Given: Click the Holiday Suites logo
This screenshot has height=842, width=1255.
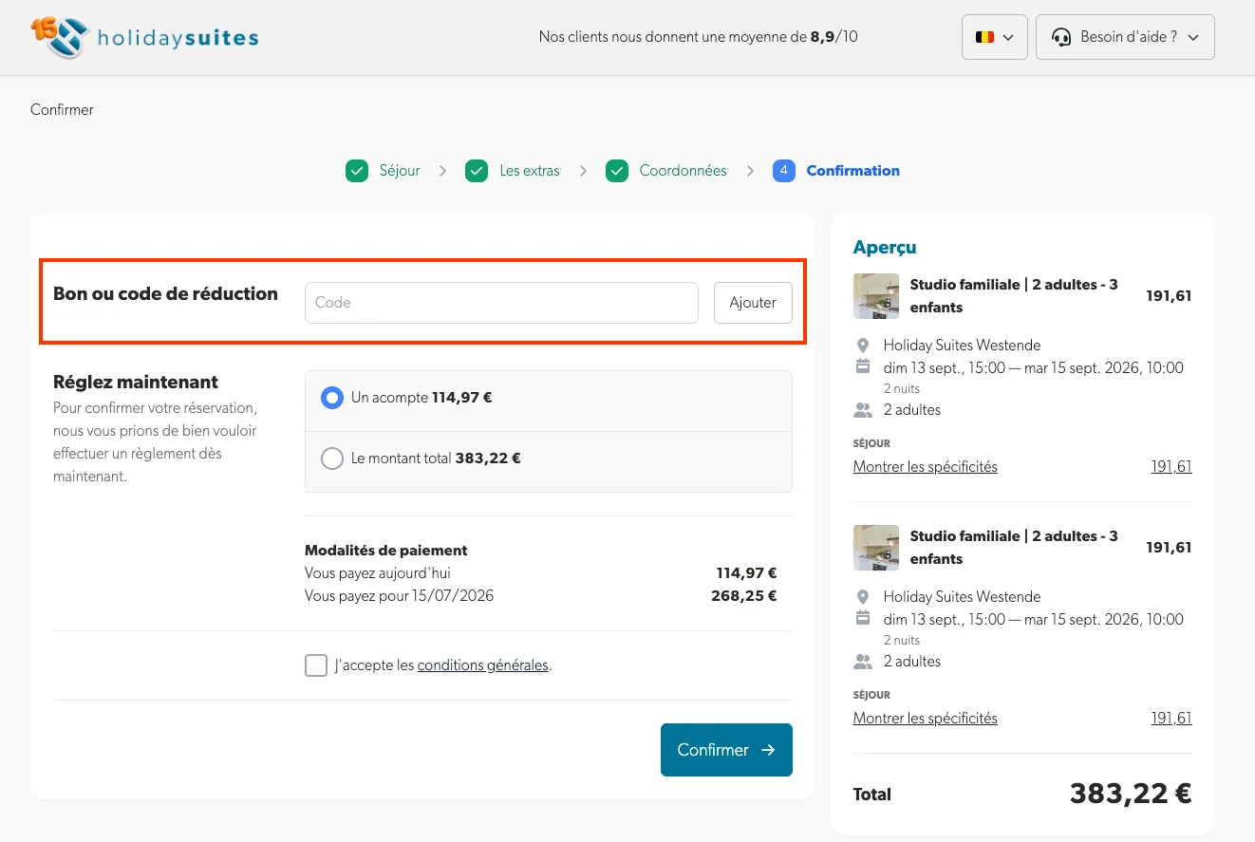Looking at the screenshot, I should tap(144, 38).
